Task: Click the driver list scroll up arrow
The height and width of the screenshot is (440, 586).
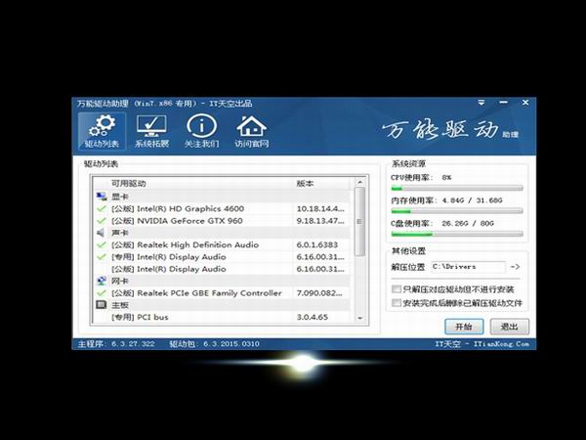Action: [359, 182]
